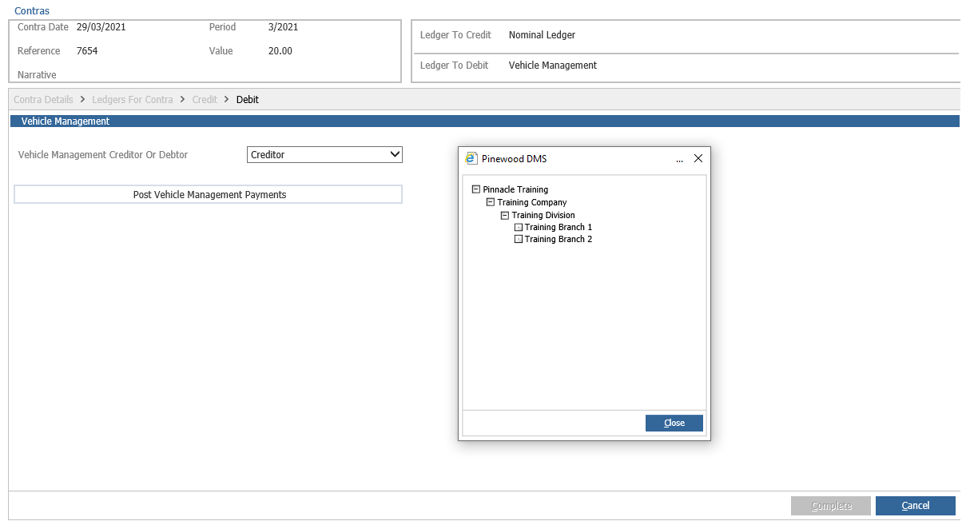This screenshot has width=966, height=525.
Task: Select the Training Division tree label
Action: tap(543, 215)
